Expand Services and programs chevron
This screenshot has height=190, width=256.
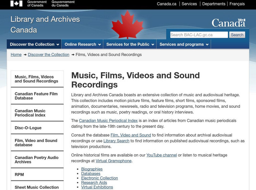207,44
